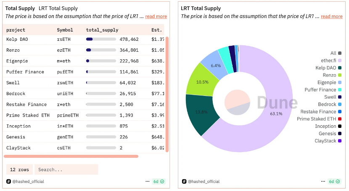The image size is (349, 191).
Task: Click the hashed_official avatar icon under the table
Action: pyautogui.click(x=8, y=181)
